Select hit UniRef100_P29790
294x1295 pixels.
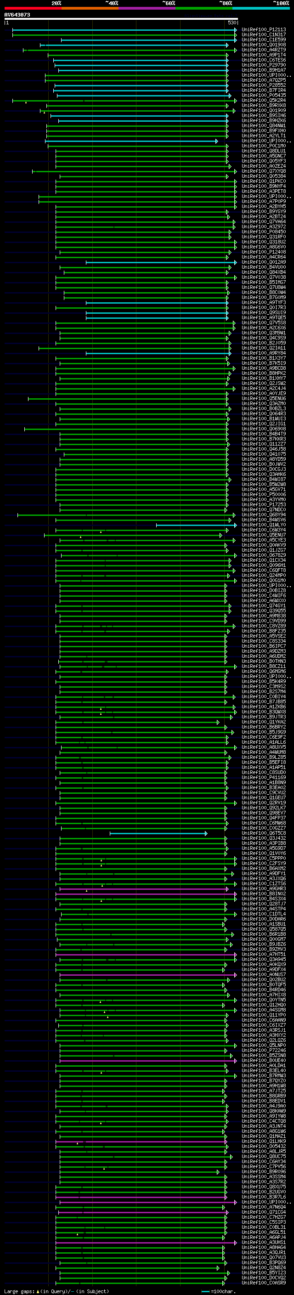click(264, 65)
